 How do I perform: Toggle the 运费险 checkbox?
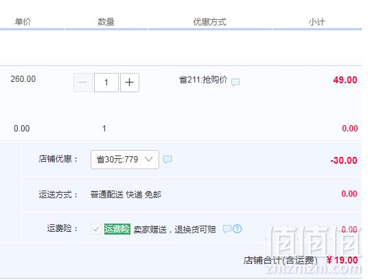click(x=96, y=229)
